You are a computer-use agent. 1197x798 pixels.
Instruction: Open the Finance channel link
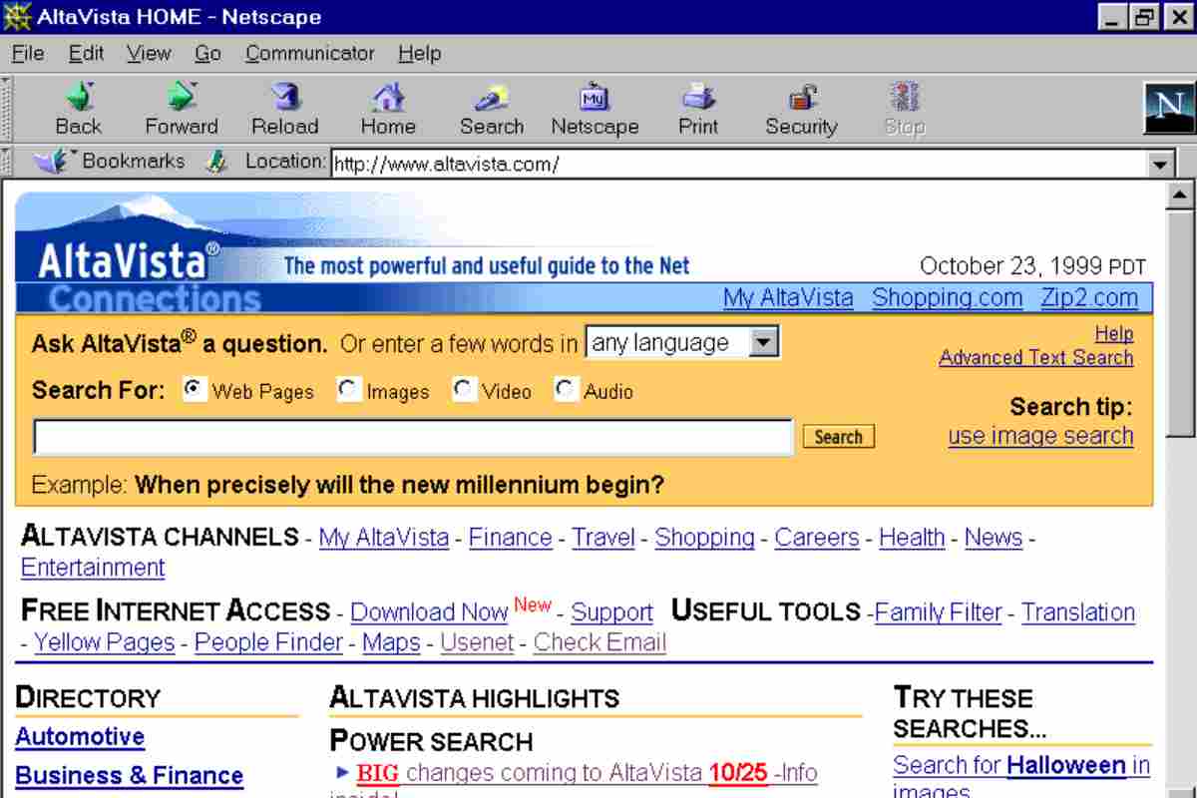coord(510,537)
